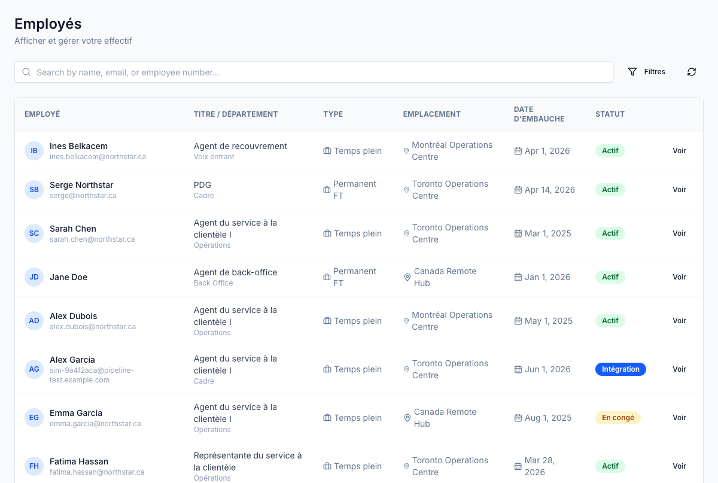Viewport: 718px width, 483px height.
Task: Focus the employee search field
Action: point(314,72)
